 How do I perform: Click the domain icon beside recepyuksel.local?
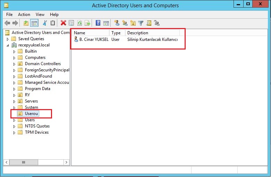pyautogui.click(x=14, y=45)
